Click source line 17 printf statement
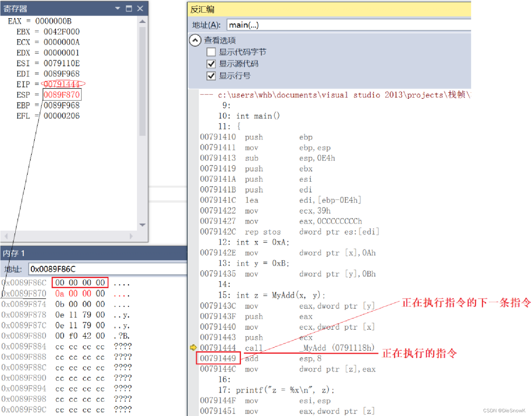The width and height of the screenshot is (531, 416). (x=276, y=390)
